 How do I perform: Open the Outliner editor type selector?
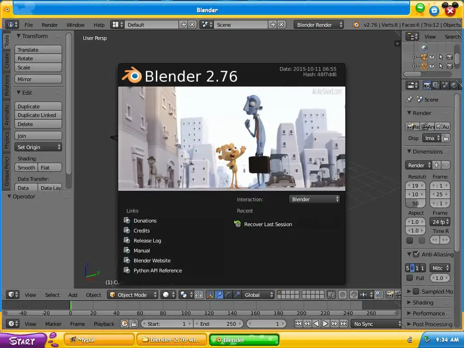coord(412,36)
